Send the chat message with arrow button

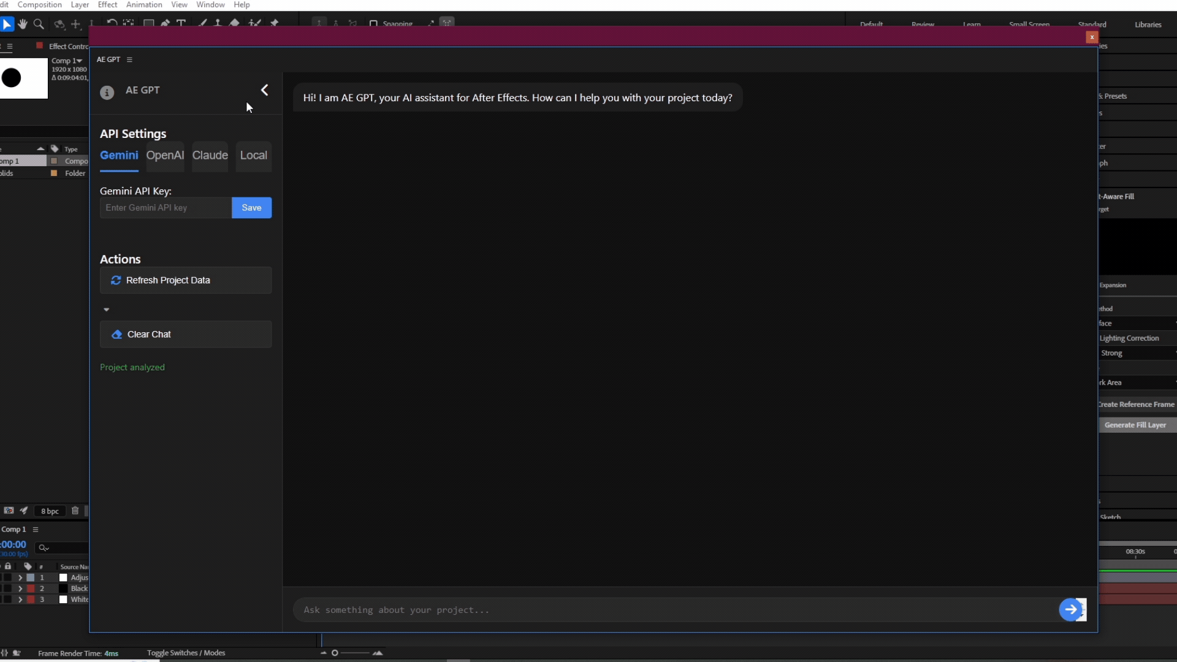(x=1071, y=609)
